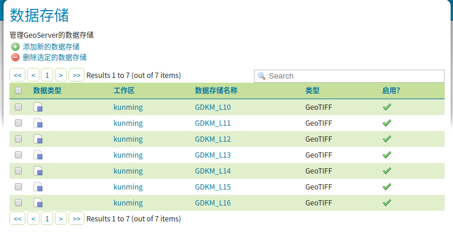
Task: Click enabled checkmark for GDKM_L14
Action: pos(387,171)
